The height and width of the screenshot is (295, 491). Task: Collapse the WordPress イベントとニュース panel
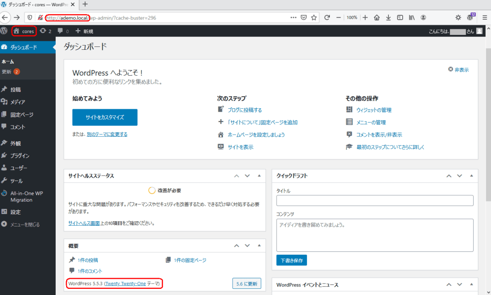coord(471,284)
